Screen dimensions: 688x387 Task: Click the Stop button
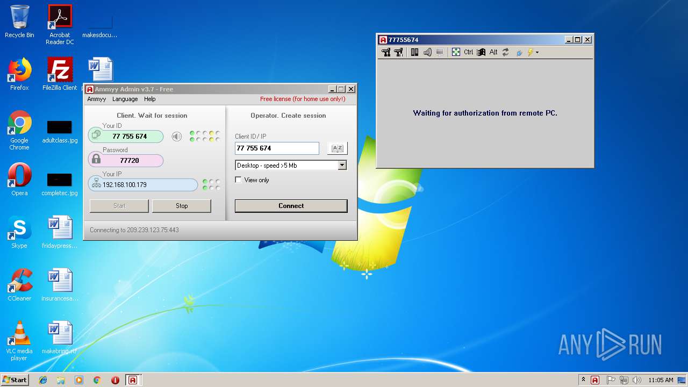182,206
